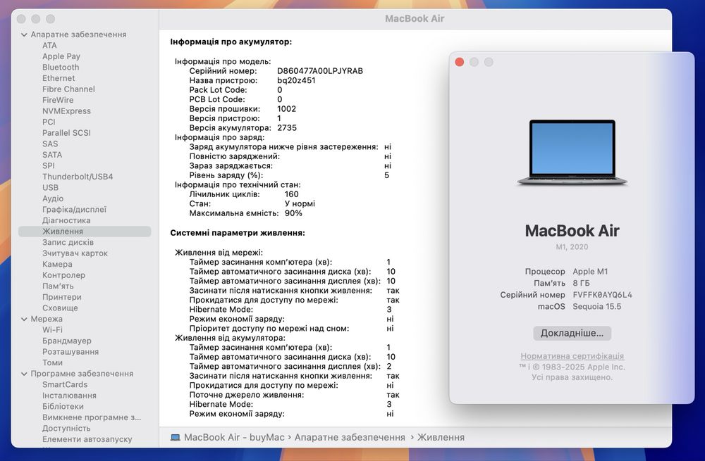Collapse the Апаратне забезпечення section
The height and width of the screenshot is (461, 705).
click(24, 34)
